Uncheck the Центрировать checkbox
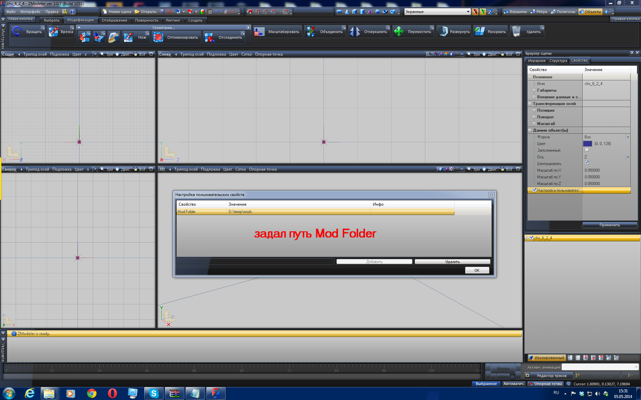 (x=587, y=163)
